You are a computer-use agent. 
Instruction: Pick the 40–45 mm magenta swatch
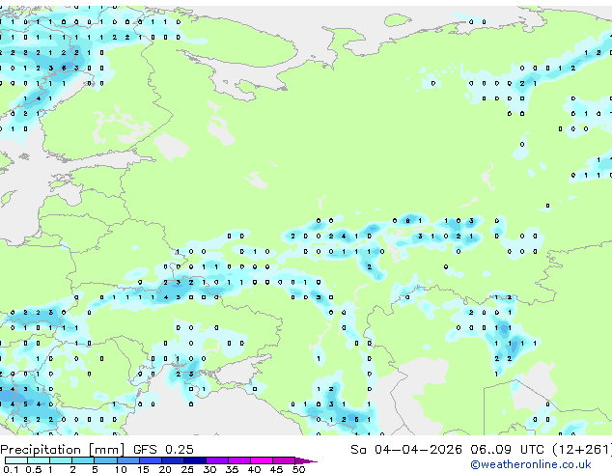click(x=262, y=460)
